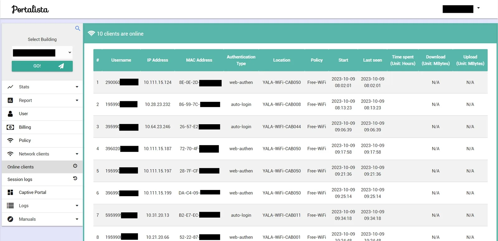
Task: Click IP address 10.111.15.187
Action: point(157,149)
